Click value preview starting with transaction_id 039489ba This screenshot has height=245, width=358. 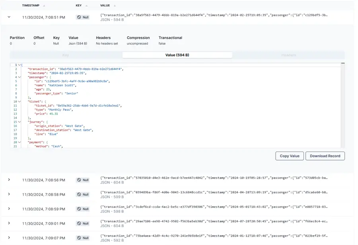pos(214,192)
